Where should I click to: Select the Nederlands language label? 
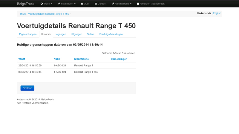pos(204,13)
